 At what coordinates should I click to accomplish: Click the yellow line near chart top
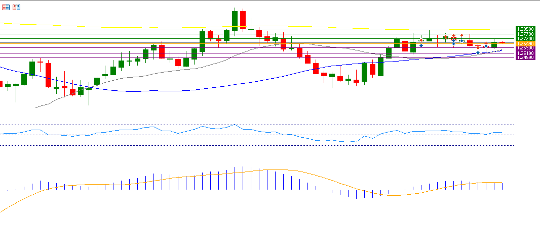101,25
